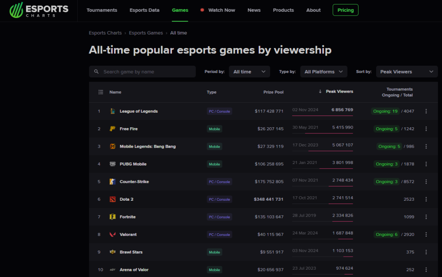Image resolution: width=442 pixels, height=277 pixels.
Task: Click the search magnifier icon
Action: click(x=97, y=72)
